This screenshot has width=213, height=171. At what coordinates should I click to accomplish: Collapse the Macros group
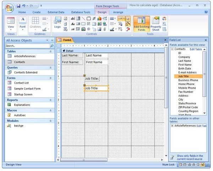point(50,110)
